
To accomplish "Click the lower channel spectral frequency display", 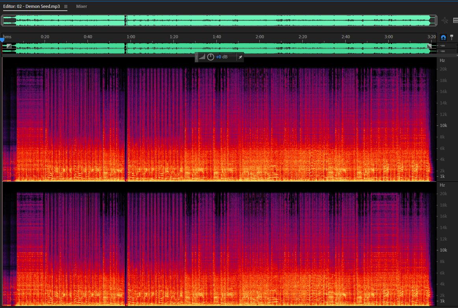I will coord(219,244).
